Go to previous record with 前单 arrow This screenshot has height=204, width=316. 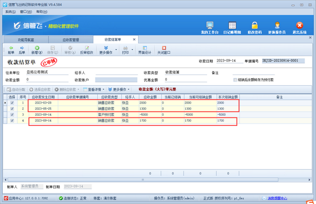click(x=11, y=48)
